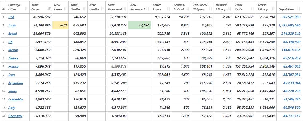Open the UK country link
This screenshot has height=121, width=303.
tap(10, 42)
